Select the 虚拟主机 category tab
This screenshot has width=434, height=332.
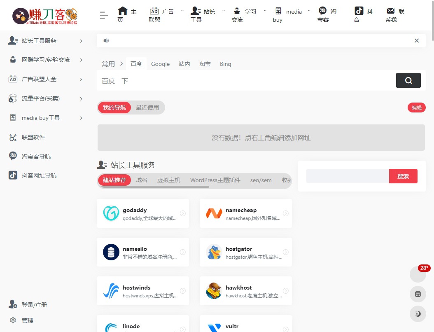pos(168,180)
